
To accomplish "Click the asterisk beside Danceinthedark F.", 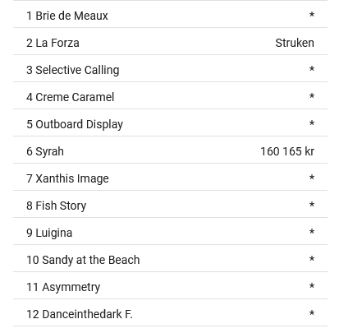I will pyautogui.click(x=312, y=313).
